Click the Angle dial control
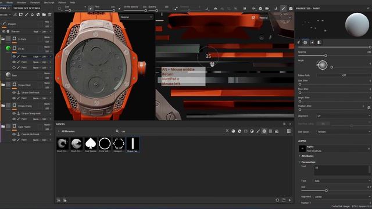 coord(322,65)
